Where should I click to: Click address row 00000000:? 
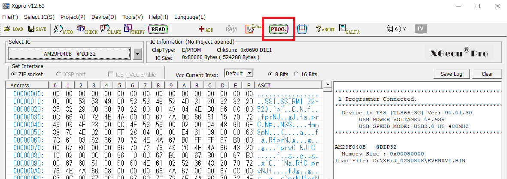click(28, 93)
